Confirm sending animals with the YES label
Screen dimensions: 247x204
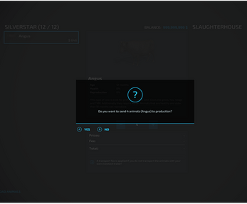[87, 130]
